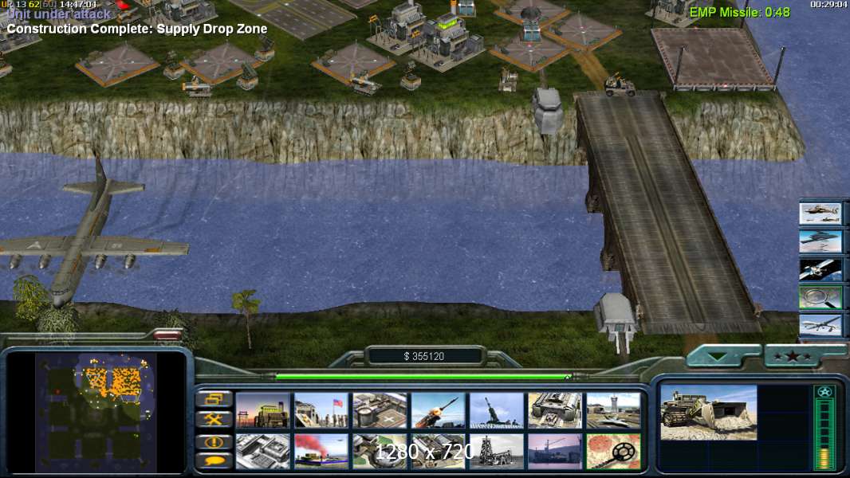This screenshot has width=850, height=478.
Task: Click the bridge repair tower on north bank
Action: 547,110
